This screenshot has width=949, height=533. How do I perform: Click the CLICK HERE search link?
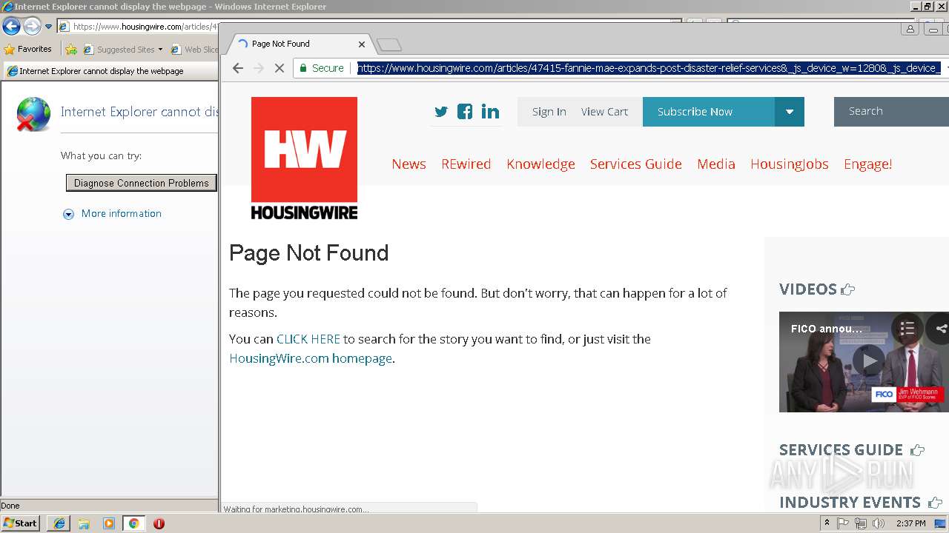pyautogui.click(x=308, y=339)
